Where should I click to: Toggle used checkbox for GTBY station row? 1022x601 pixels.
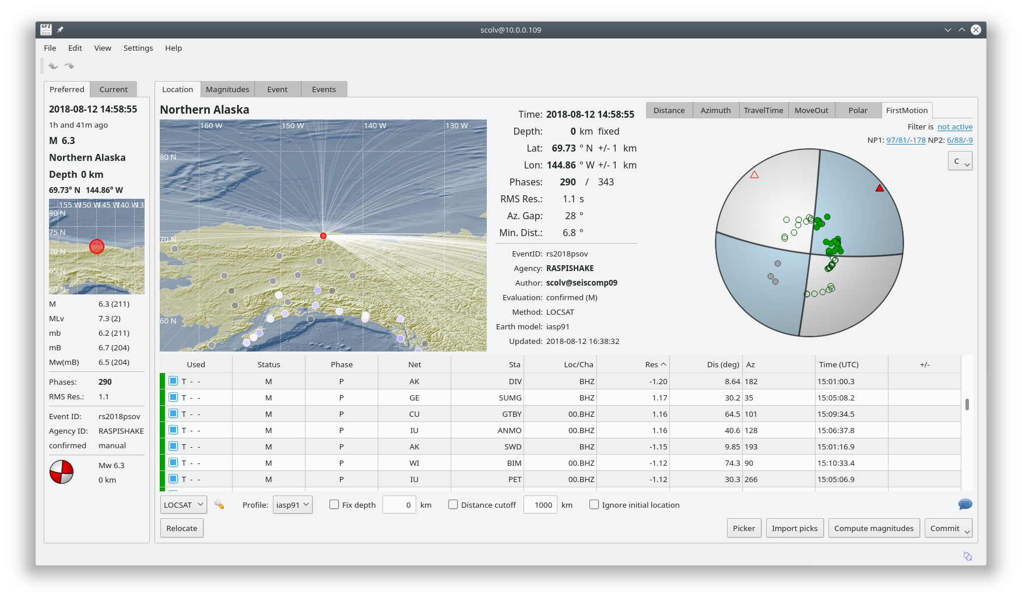(173, 413)
